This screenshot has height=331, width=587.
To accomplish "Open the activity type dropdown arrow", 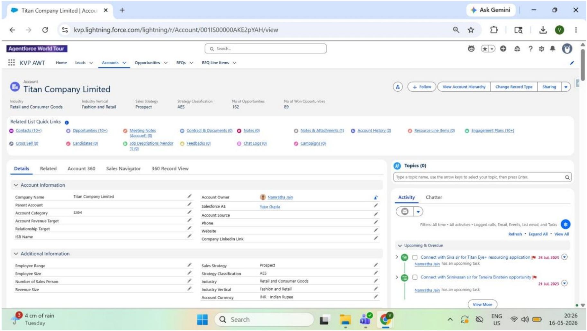I will coord(418,211).
